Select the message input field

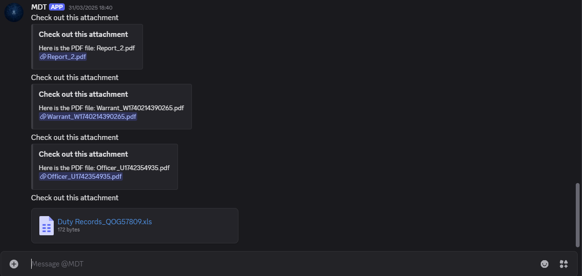click(x=192, y=264)
